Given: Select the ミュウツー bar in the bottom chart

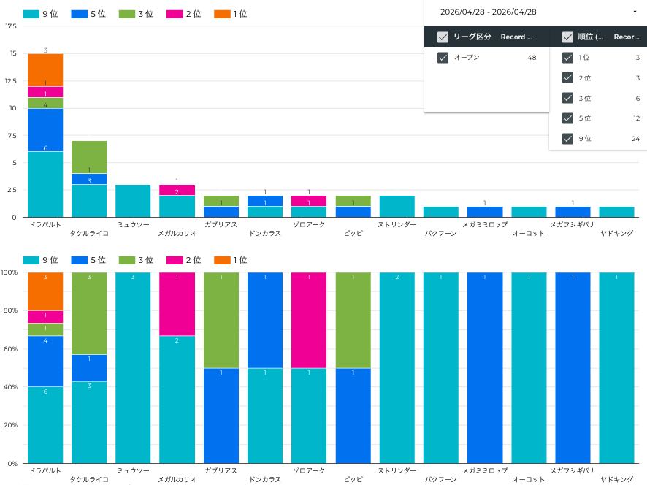Looking at the screenshot, I should [x=133, y=367].
